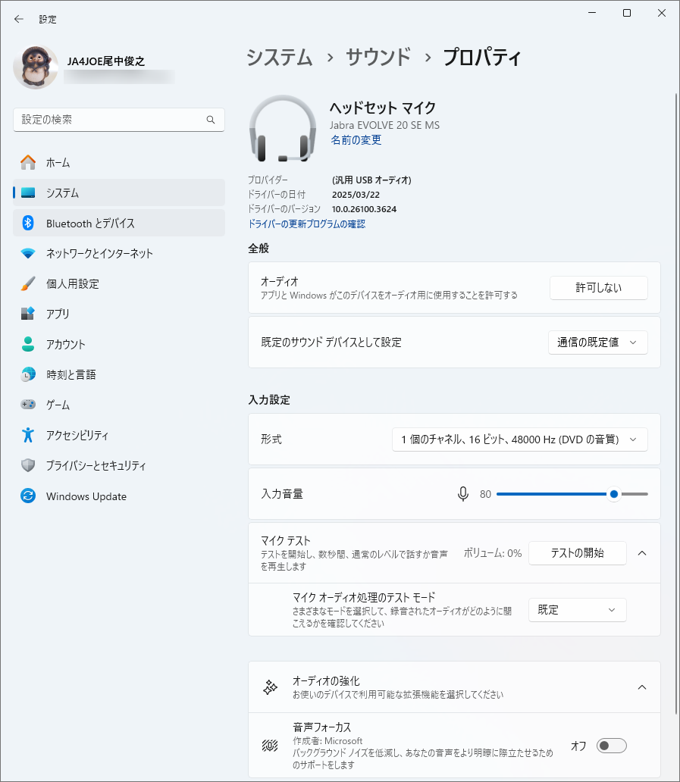Click the Accounts person icon
Screen dimensions: 680x782
click(x=28, y=344)
